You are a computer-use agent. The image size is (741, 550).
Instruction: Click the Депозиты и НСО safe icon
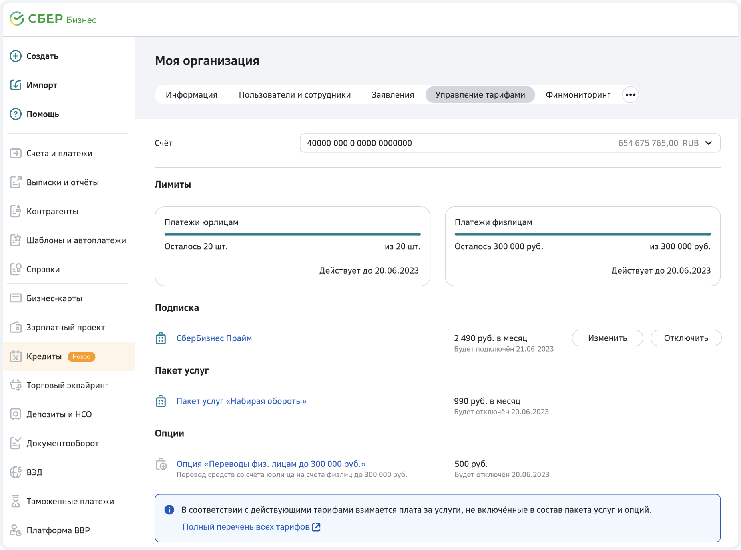[x=16, y=414]
